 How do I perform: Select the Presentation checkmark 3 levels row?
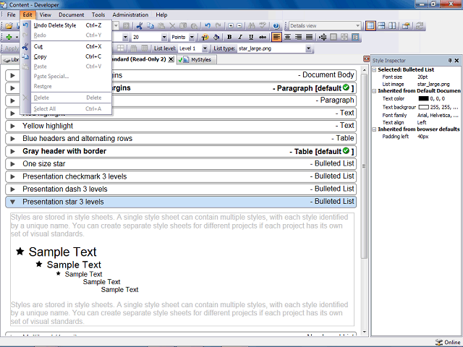coord(181,176)
